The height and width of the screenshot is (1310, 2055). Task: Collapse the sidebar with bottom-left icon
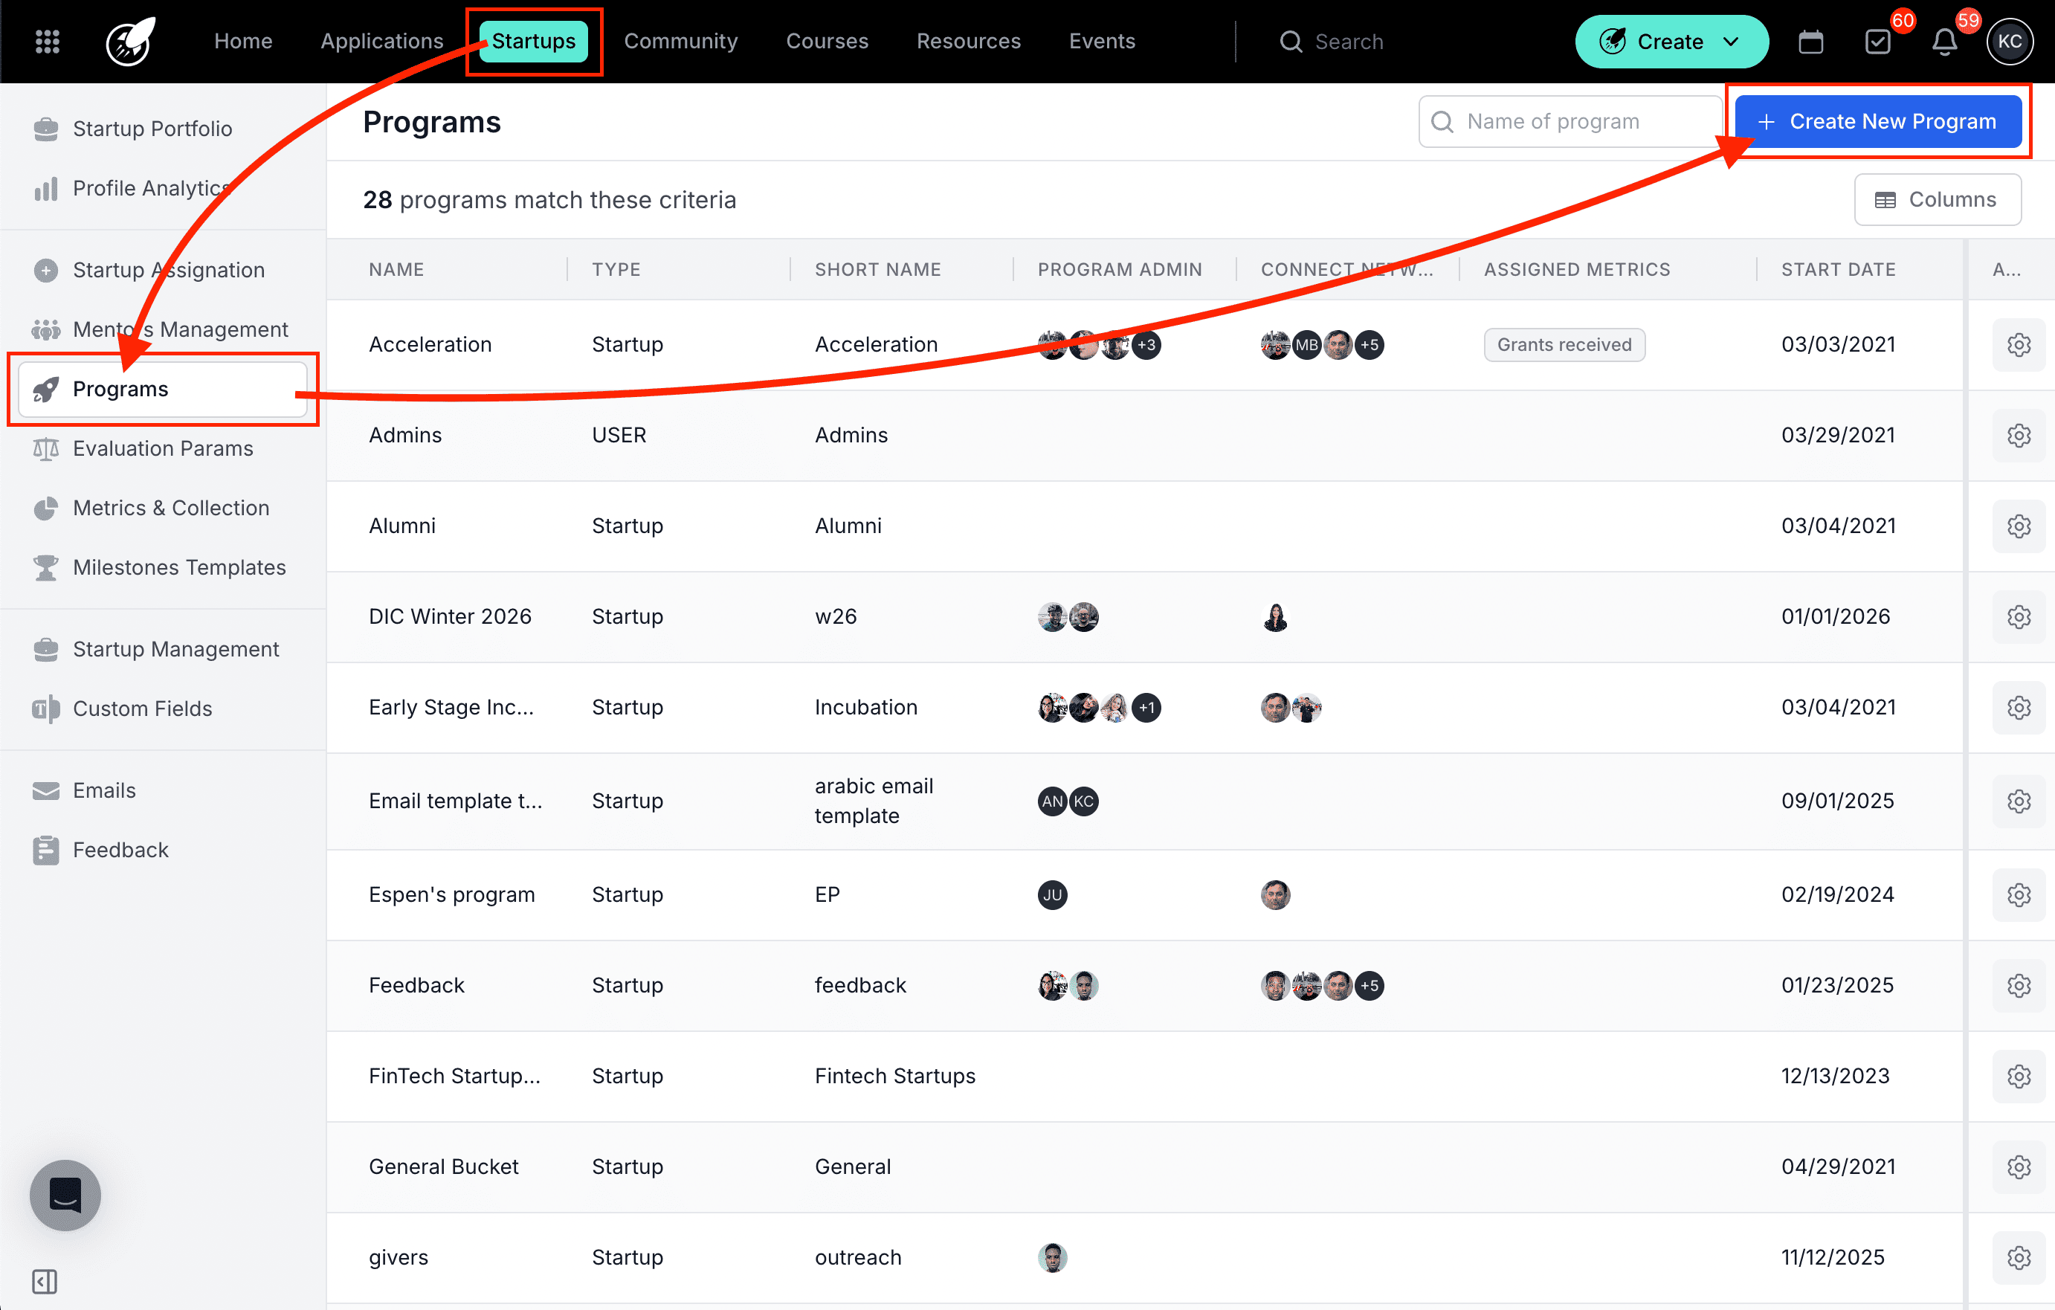45,1281
